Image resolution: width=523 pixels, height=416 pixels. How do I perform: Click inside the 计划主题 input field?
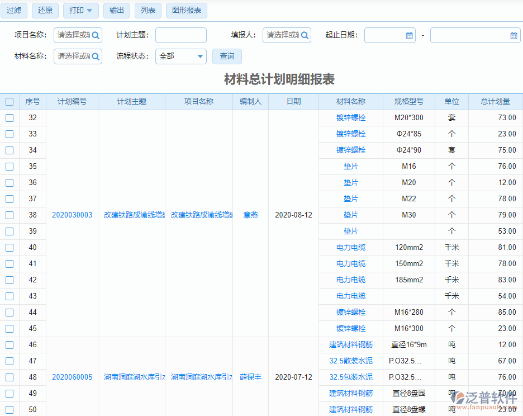point(180,35)
